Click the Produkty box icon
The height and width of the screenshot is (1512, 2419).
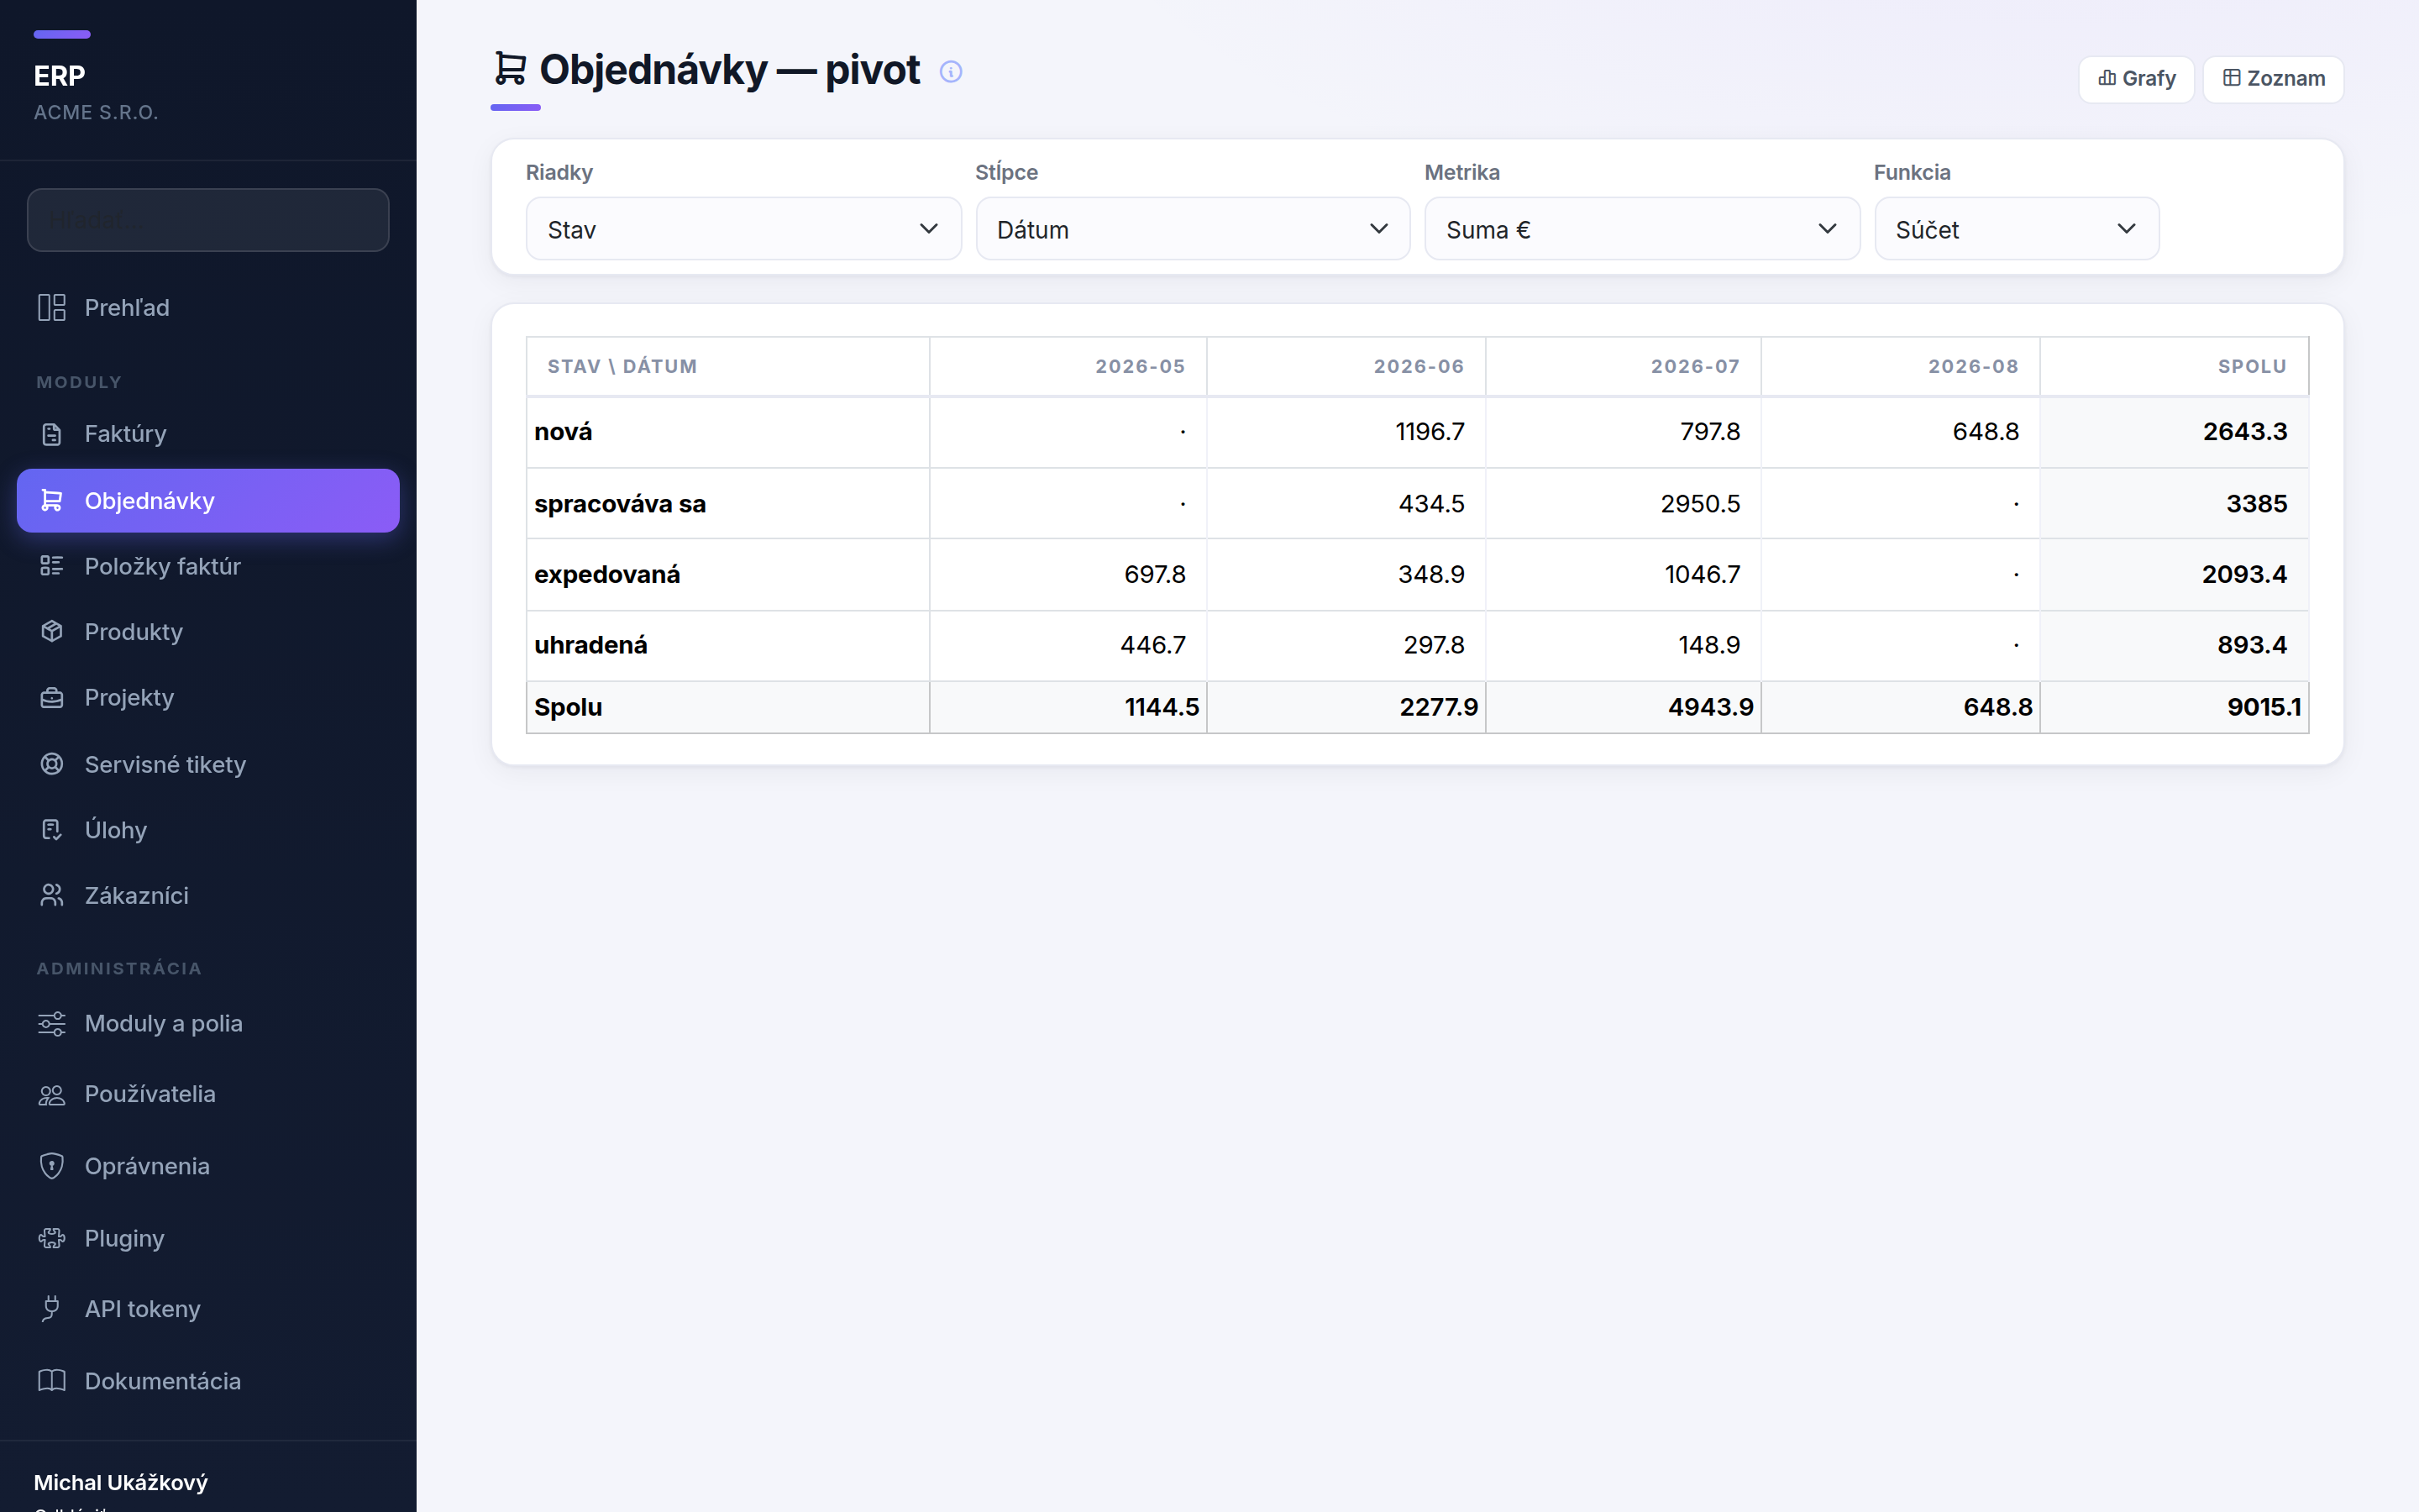pos(52,632)
